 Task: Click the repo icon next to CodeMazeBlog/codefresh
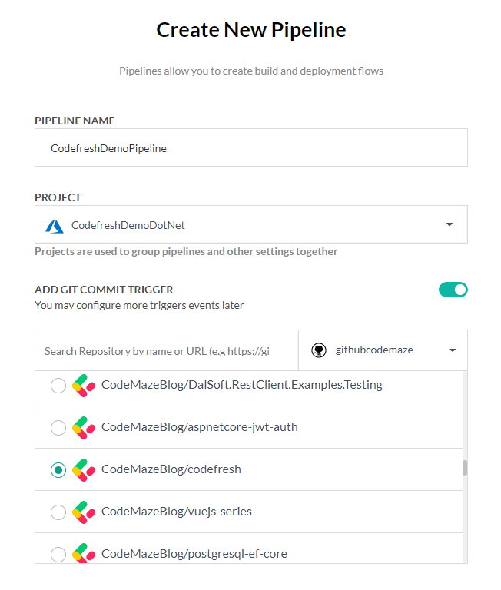[x=84, y=469]
